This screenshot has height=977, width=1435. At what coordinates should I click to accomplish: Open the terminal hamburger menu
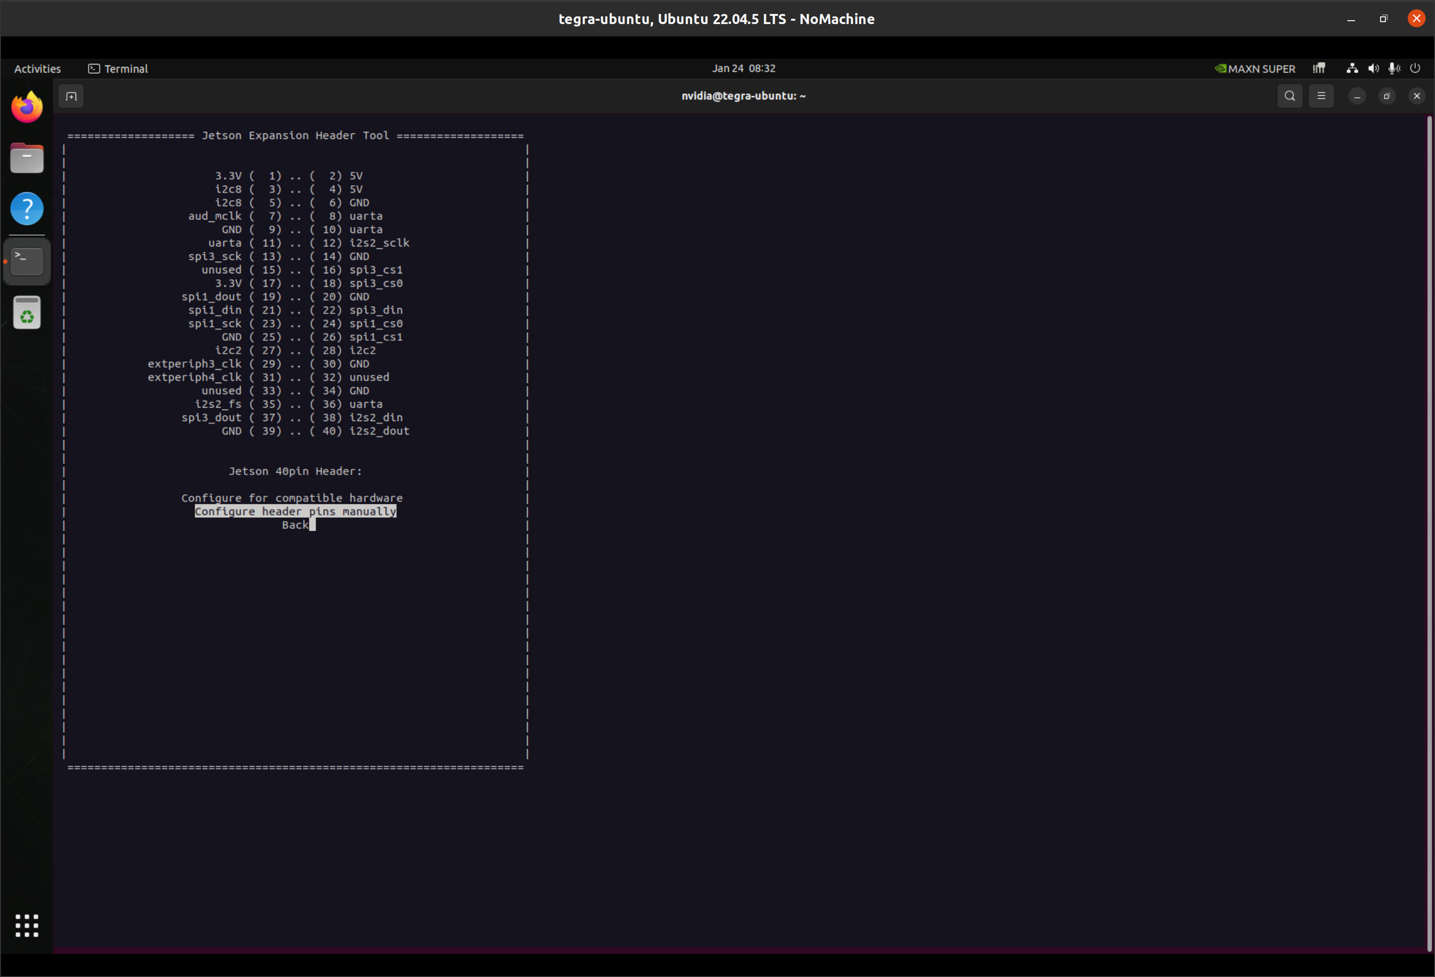(x=1321, y=96)
